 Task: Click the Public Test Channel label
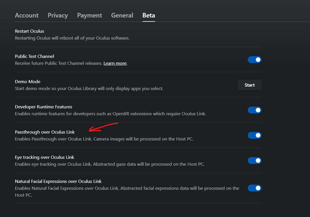click(x=34, y=56)
